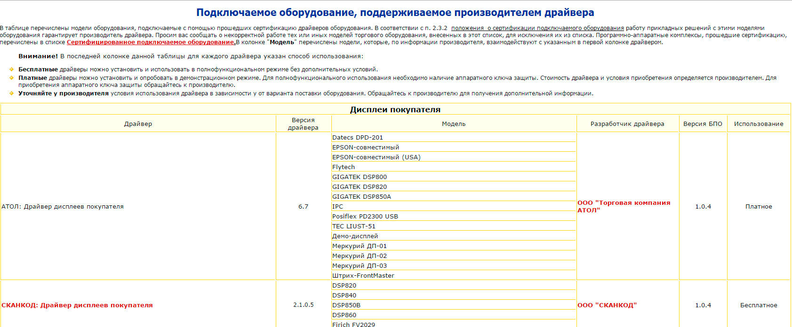This screenshot has height=327, width=792.
Task: Select the EPSON-совместимый (USA) model row
Action: click(454, 157)
